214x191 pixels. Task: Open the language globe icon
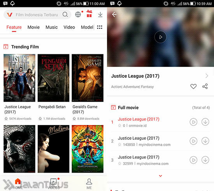(78, 14)
